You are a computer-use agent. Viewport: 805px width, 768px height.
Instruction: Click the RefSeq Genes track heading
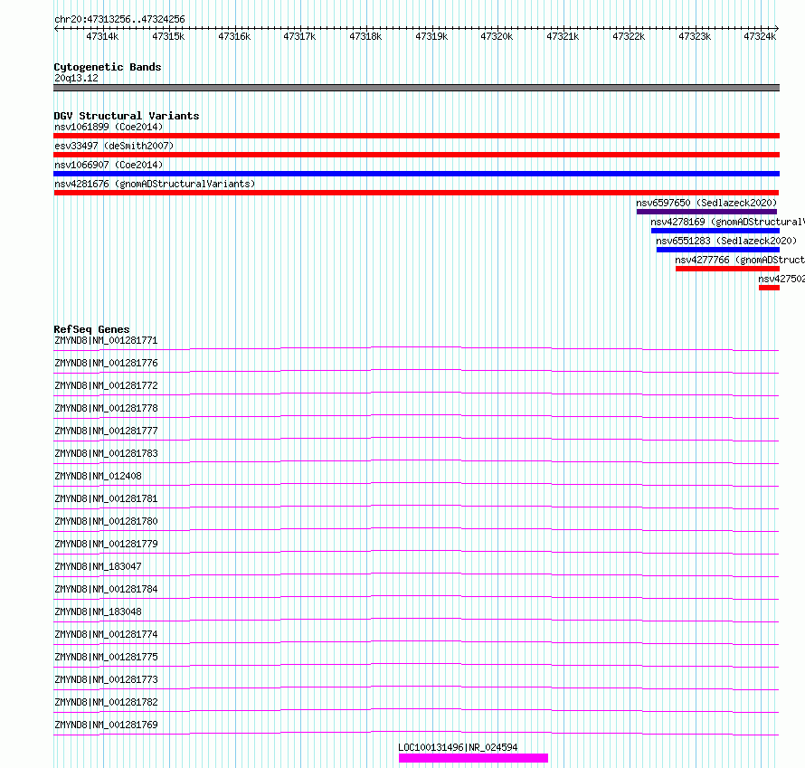pyautogui.click(x=91, y=329)
